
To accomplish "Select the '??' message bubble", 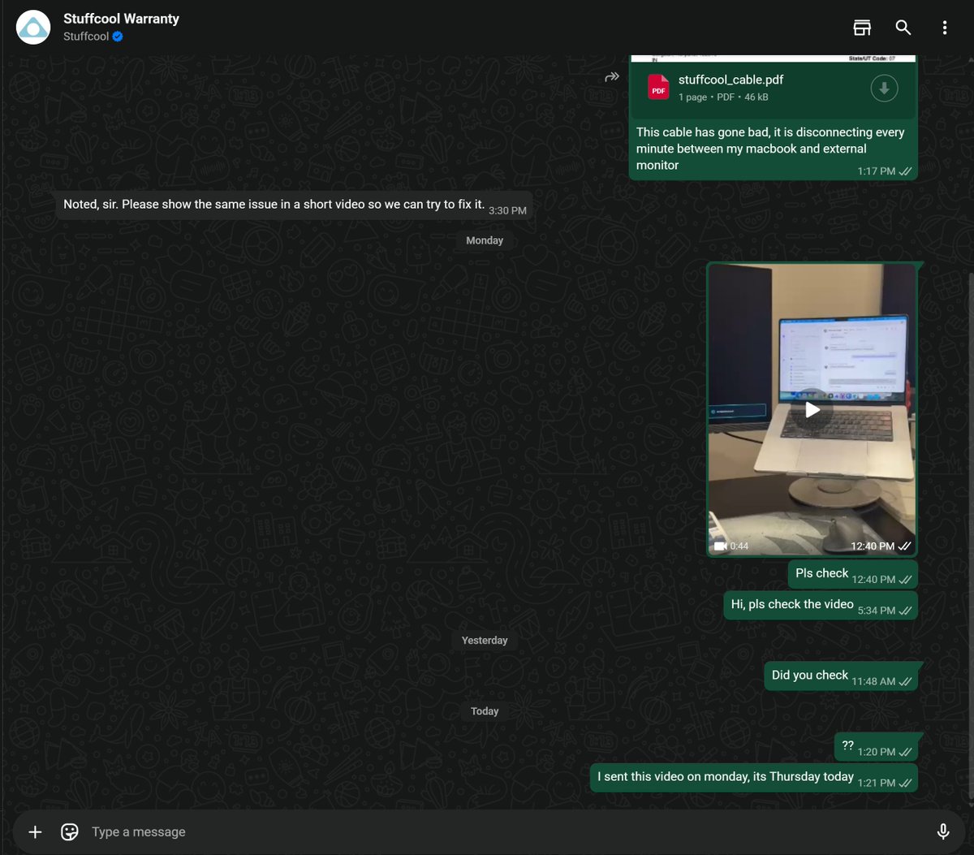I will pos(877,746).
